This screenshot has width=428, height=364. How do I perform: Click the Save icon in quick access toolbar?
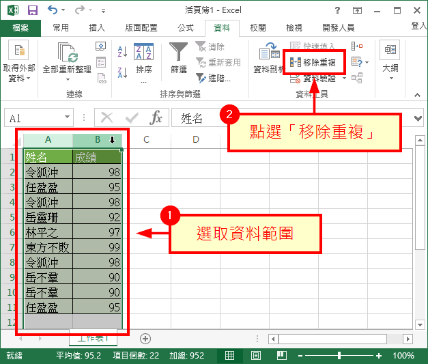(32, 11)
